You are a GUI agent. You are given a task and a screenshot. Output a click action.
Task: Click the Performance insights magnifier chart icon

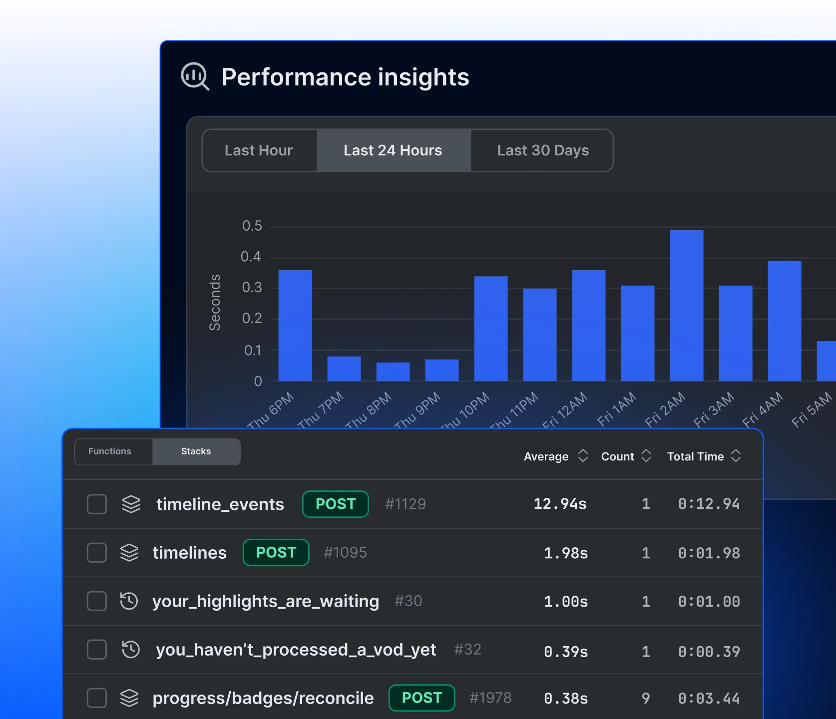tap(195, 76)
